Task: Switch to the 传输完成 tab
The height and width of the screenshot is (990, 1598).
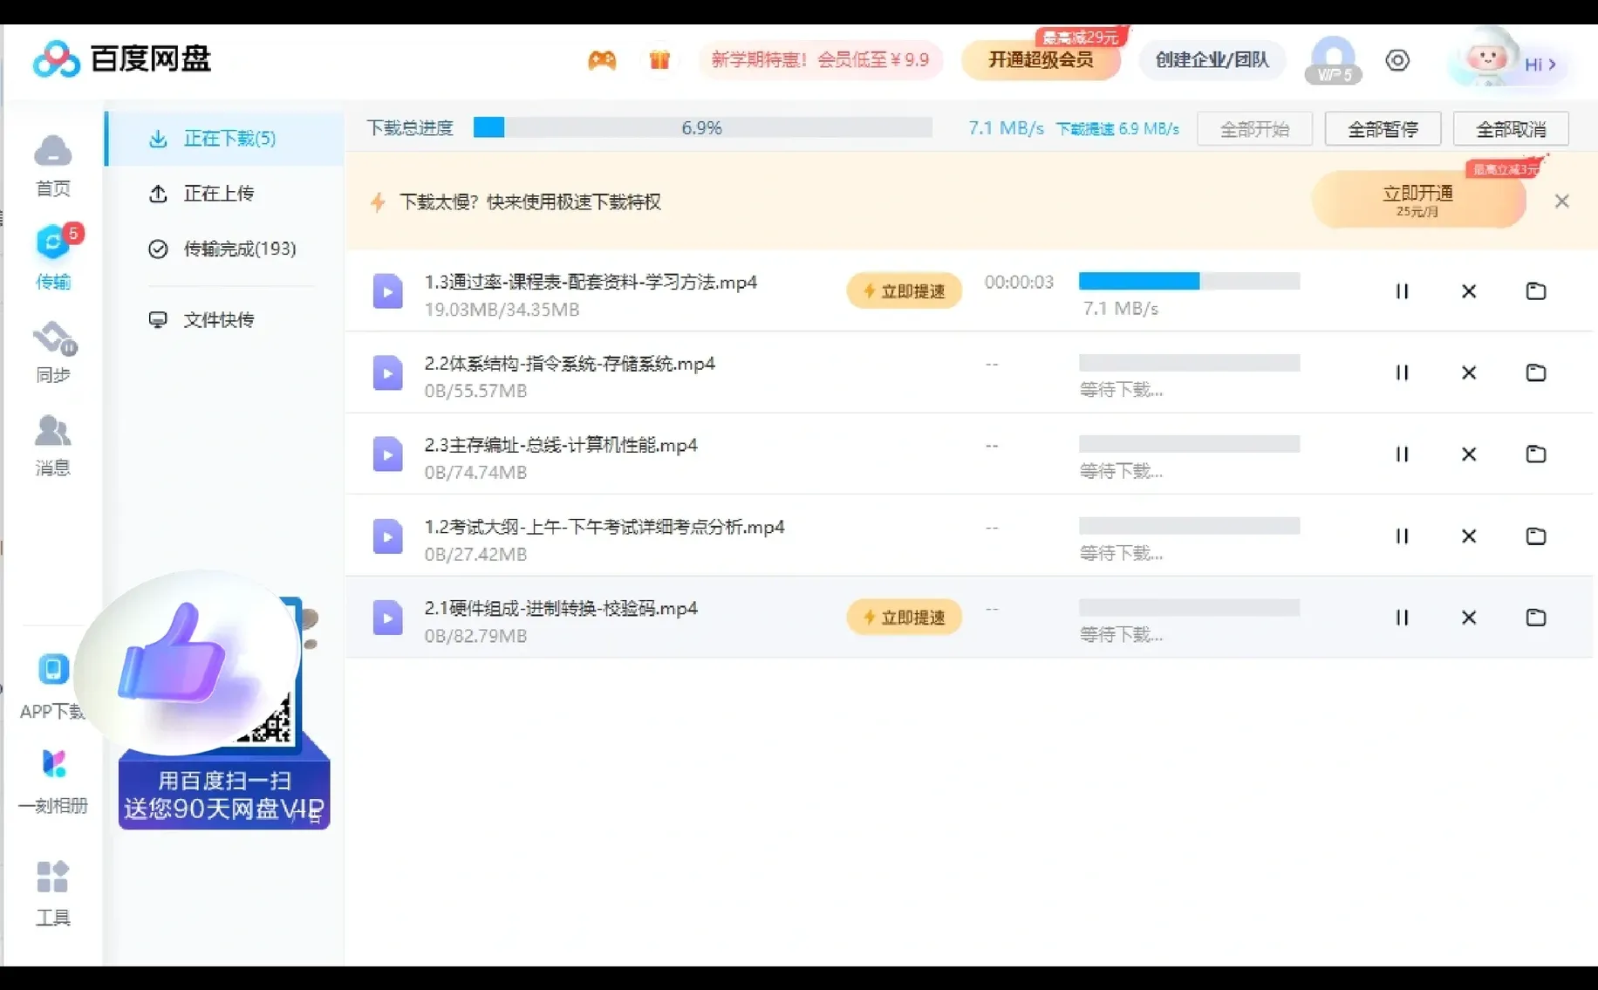Action: [x=241, y=249]
